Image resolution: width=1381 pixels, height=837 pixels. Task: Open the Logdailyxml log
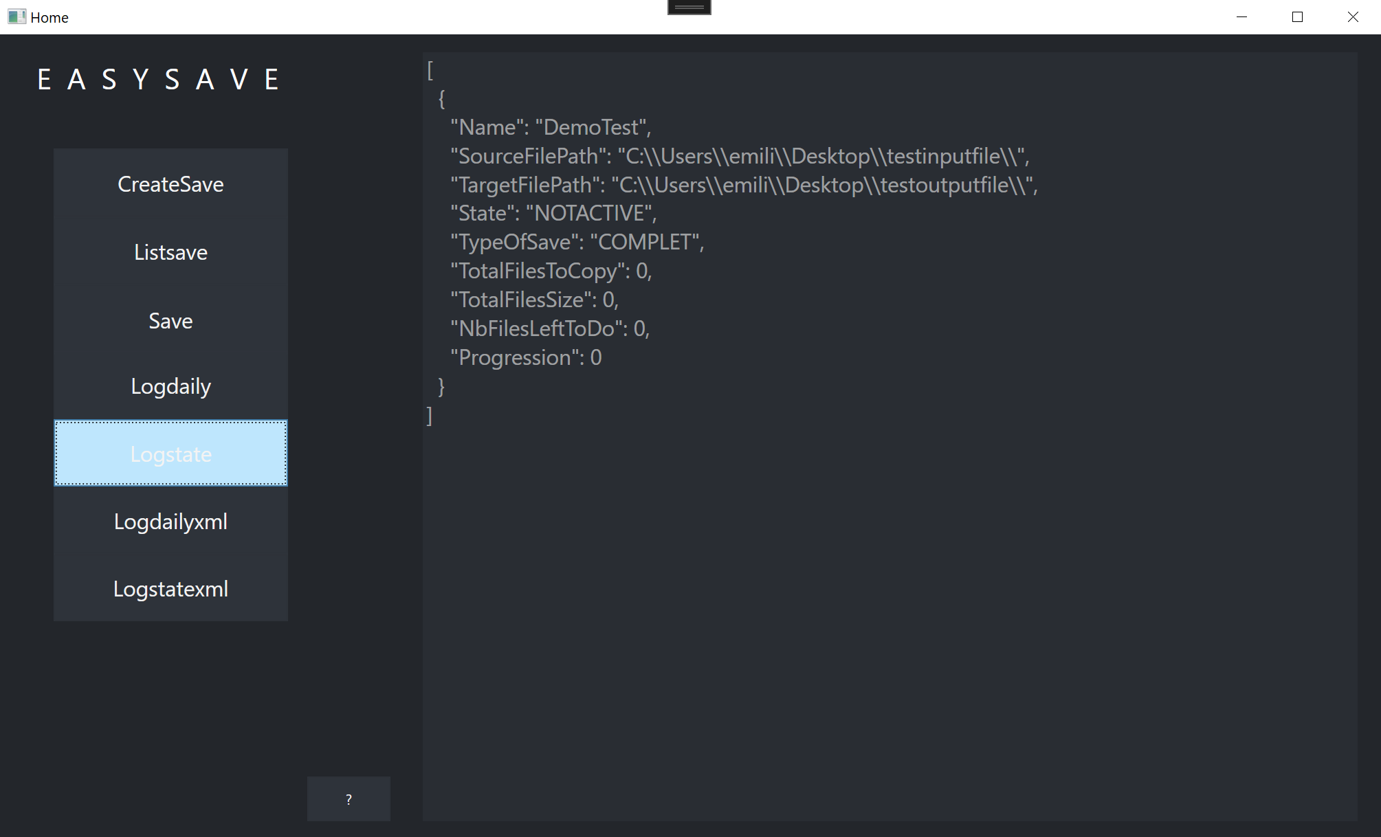coord(170,521)
